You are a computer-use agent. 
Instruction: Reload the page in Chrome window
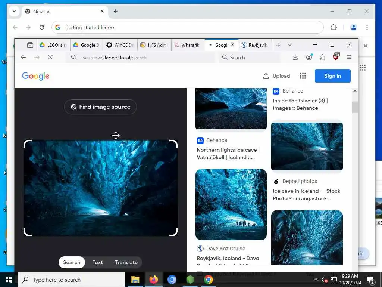(x=42, y=27)
